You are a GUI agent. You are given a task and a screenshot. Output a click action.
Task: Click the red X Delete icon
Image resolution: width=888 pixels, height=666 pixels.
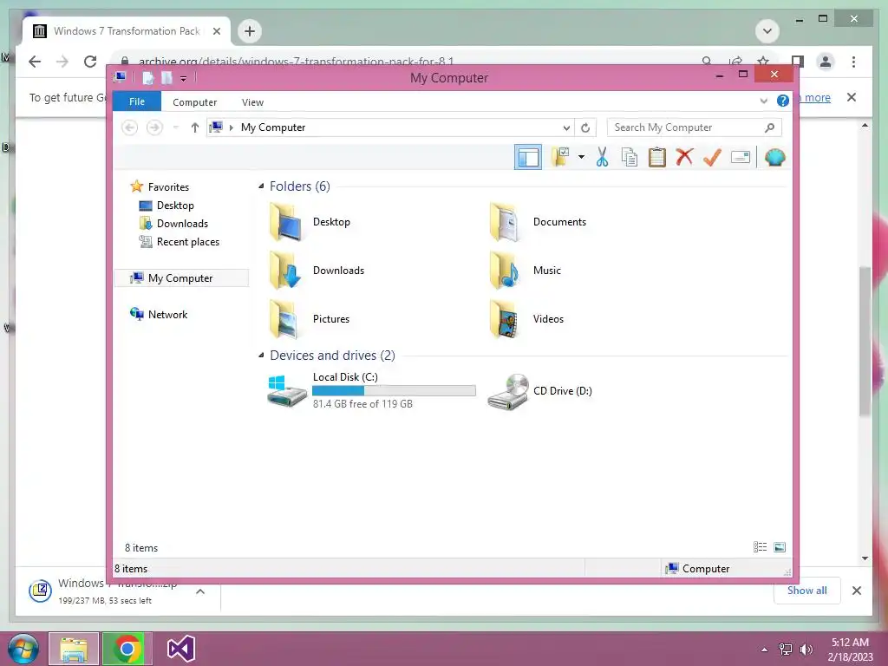pos(685,157)
